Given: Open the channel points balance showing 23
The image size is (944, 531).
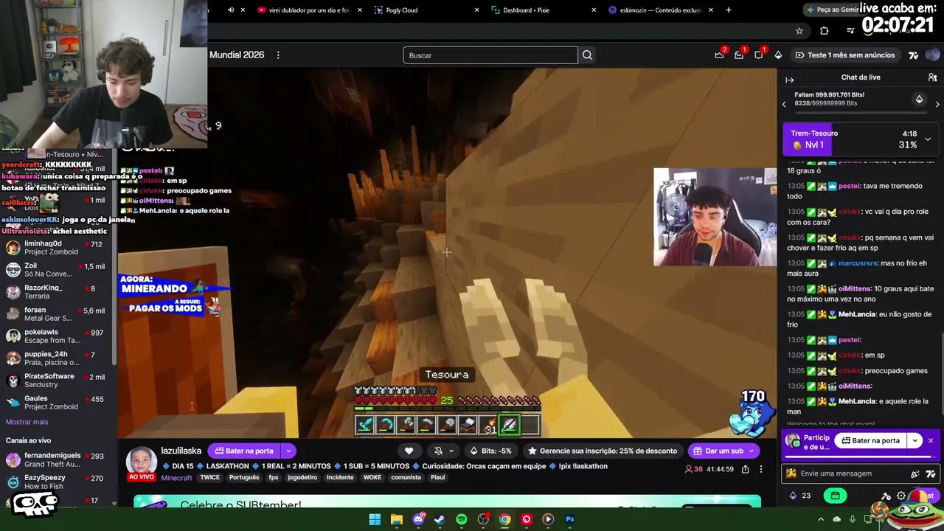Looking at the screenshot, I should 800,496.
